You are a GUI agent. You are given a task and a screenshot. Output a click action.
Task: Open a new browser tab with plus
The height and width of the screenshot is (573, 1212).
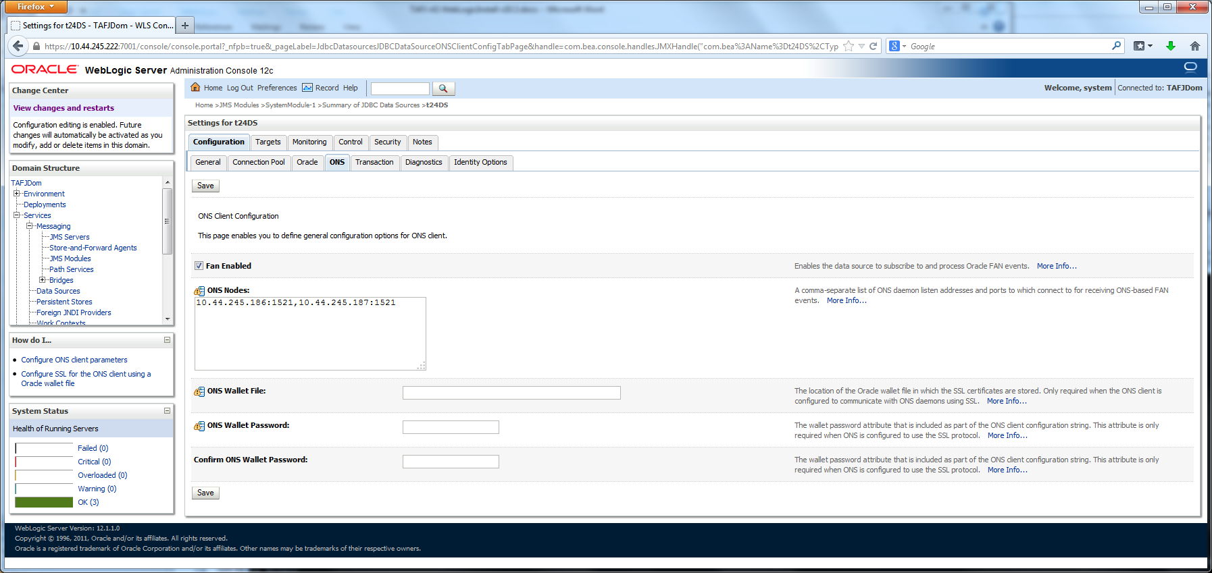(185, 26)
